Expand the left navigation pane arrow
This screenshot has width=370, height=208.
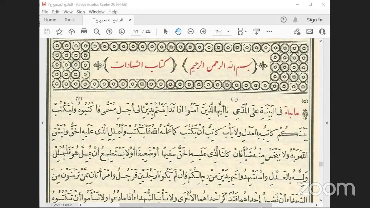(43, 123)
